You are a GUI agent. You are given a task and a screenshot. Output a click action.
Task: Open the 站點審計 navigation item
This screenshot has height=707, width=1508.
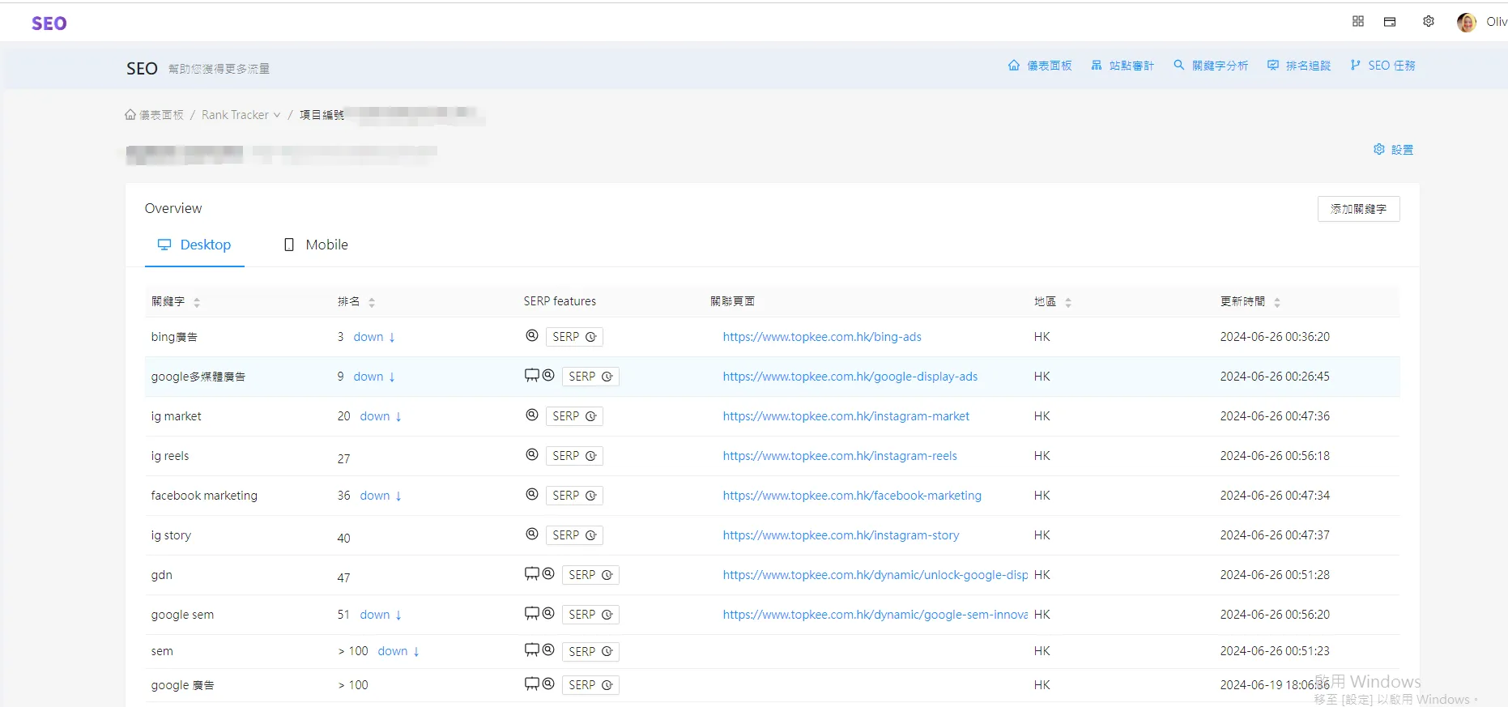[x=1122, y=66]
